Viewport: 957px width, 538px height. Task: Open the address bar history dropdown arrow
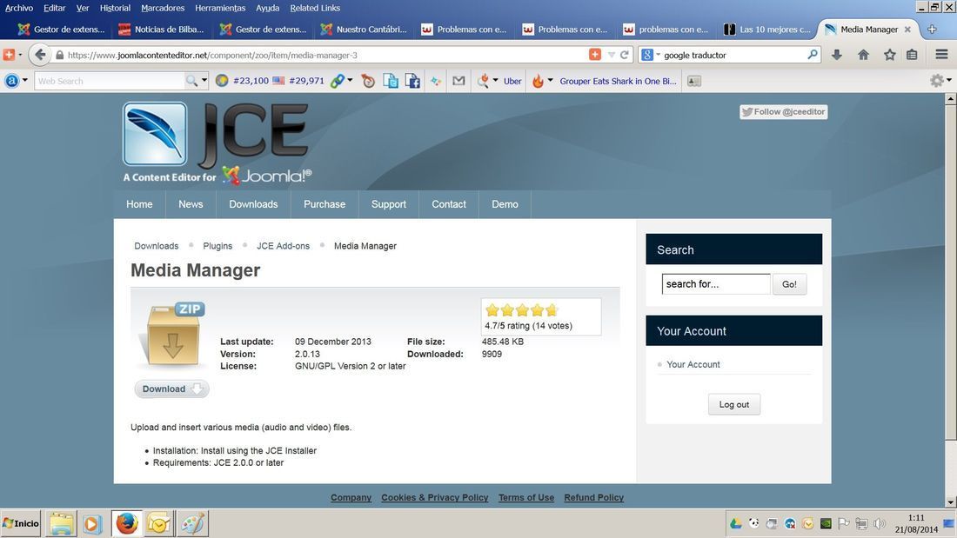pyautogui.click(x=611, y=55)
